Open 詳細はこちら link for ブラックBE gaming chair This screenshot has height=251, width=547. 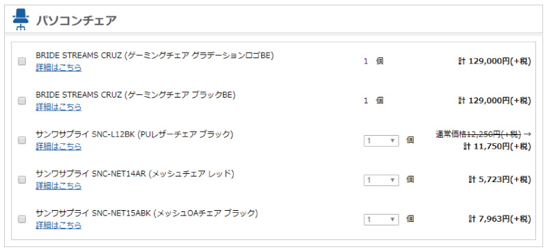tap(59, 107)
